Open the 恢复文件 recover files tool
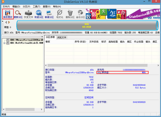Screen dimensions: 161x117 pos(29,14)
